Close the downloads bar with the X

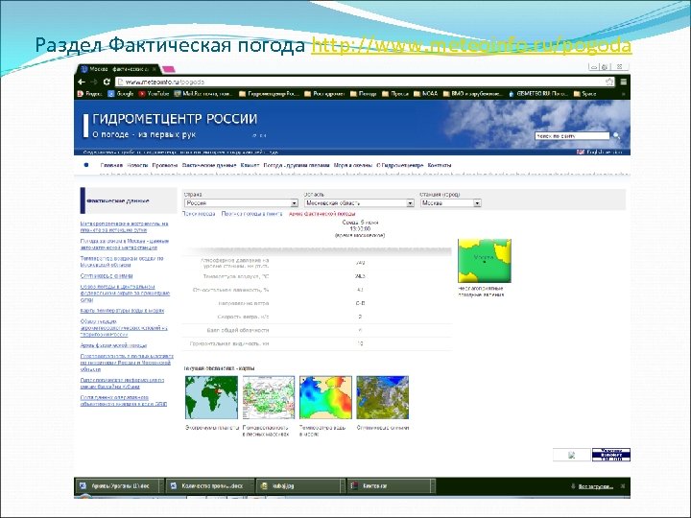click(623, 486)
